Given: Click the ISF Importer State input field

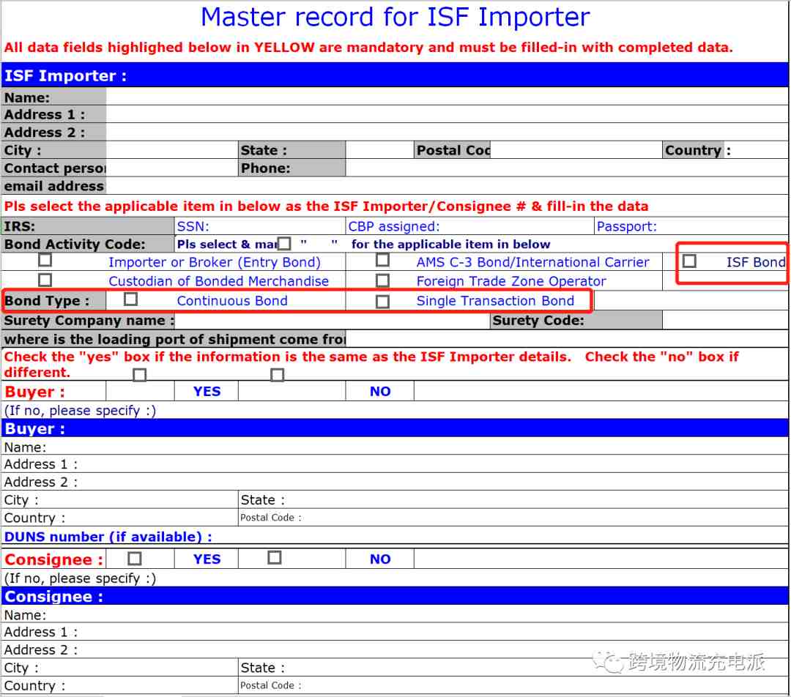Looking at the screenshot, I should [x=379, y=150].
